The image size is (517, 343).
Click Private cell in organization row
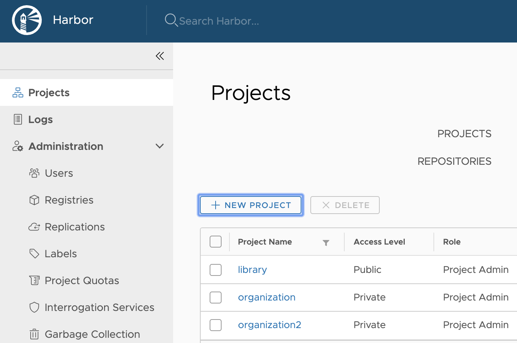(x=370, y=297)
